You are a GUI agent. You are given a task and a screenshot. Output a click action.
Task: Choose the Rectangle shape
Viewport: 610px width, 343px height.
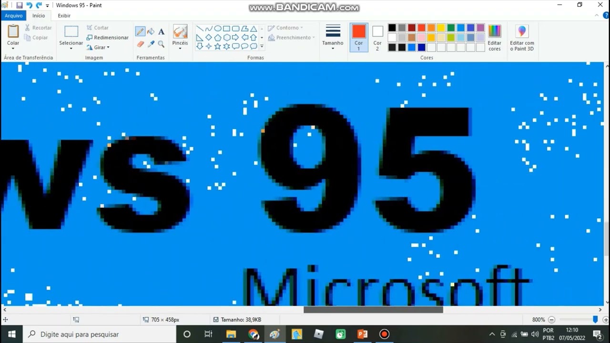[x=227, y=29]
